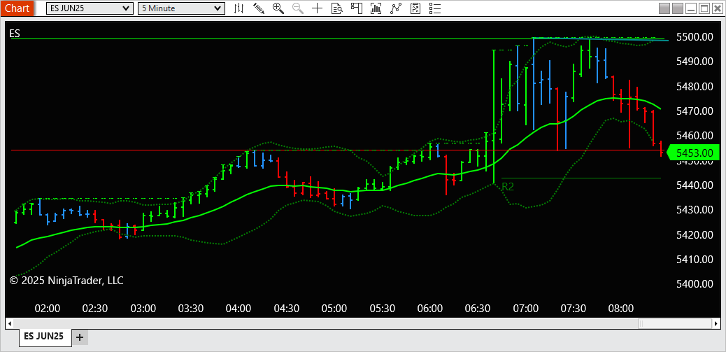Select the zoom out magnifier tool
This screenshot has height=352, width=726.
tap(298, 8)
